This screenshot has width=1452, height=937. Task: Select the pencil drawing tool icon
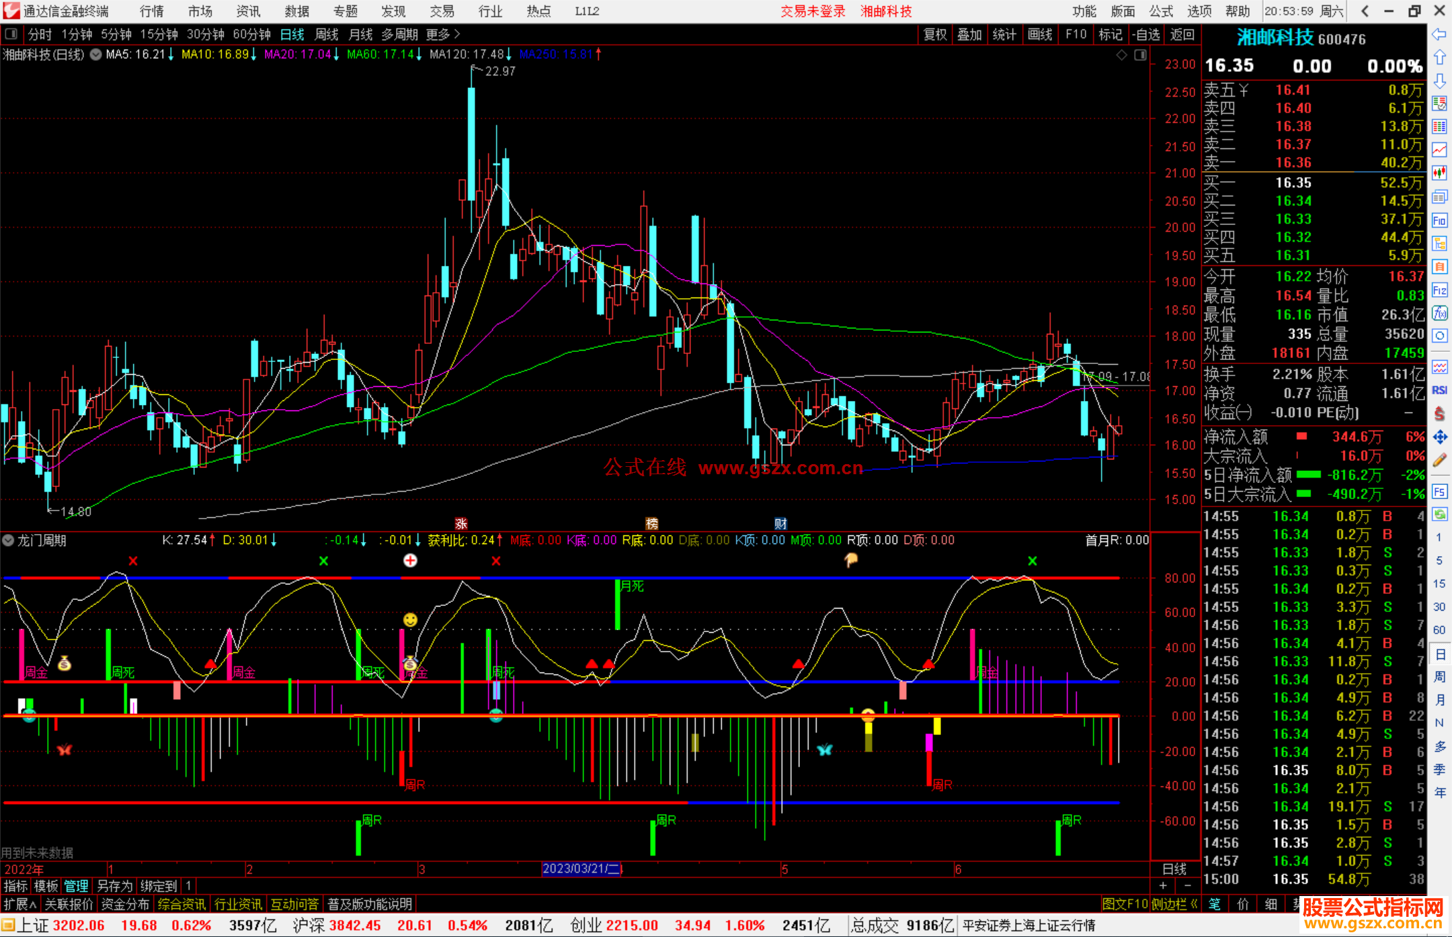point(1439,460)
